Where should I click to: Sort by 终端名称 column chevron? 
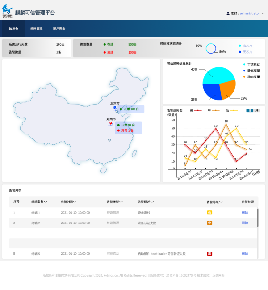46,202
